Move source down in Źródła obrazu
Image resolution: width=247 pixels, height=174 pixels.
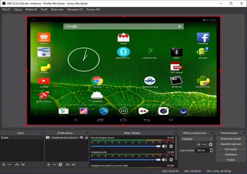point(74,165)
